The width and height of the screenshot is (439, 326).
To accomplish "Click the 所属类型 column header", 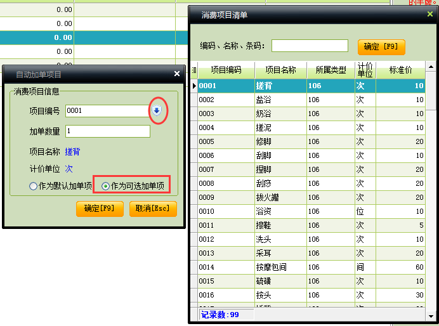I will click(331, 70).
